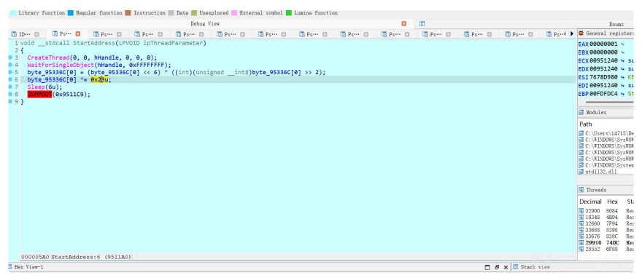Click the Hex View-1 panel icon
This screenshot has height=275, width=642.
pos(10,267)
